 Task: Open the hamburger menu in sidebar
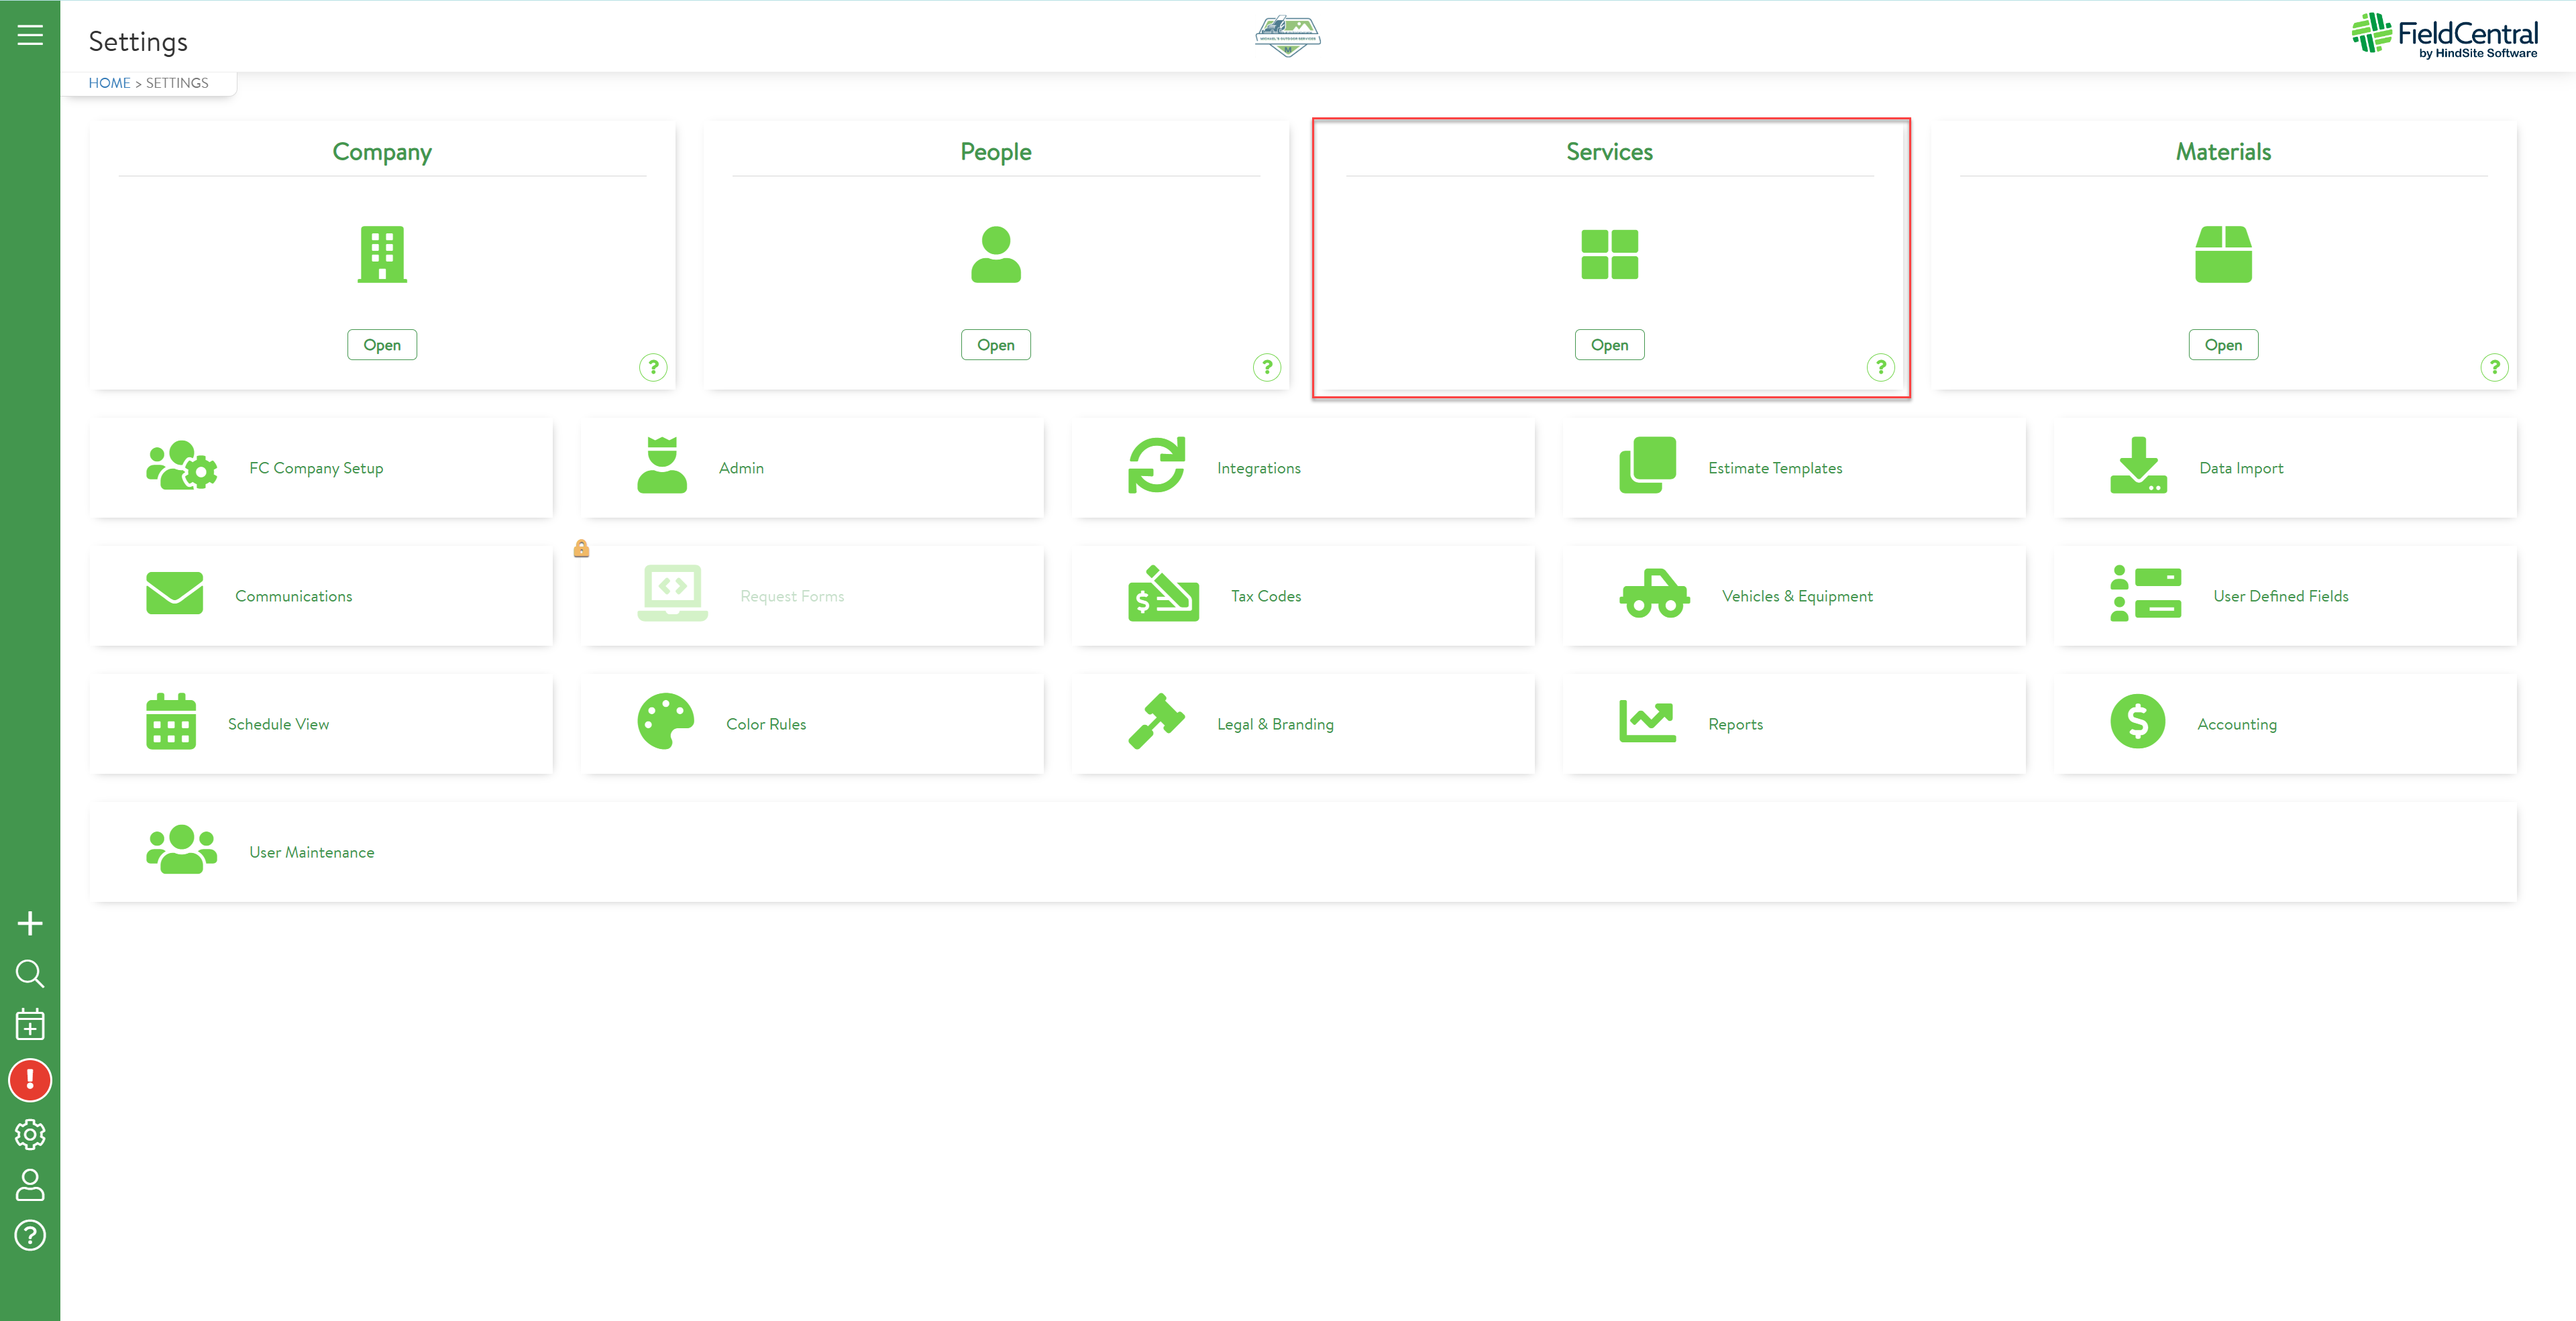pos(30,36)
